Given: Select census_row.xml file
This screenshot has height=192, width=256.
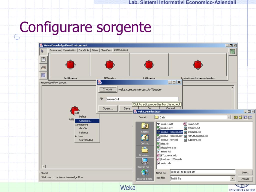Looking at the screenshot, I should [167, 140].
